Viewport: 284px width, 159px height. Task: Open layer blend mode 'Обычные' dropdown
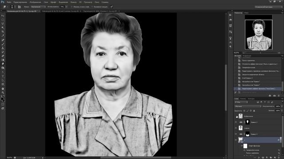pos(248,106)
